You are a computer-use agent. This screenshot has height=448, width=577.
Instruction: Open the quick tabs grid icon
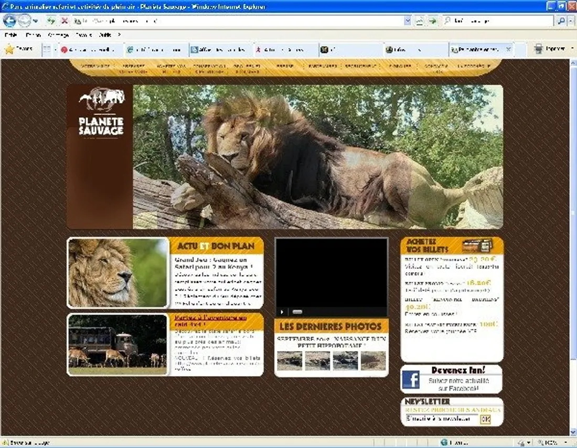tap(47, 49)
